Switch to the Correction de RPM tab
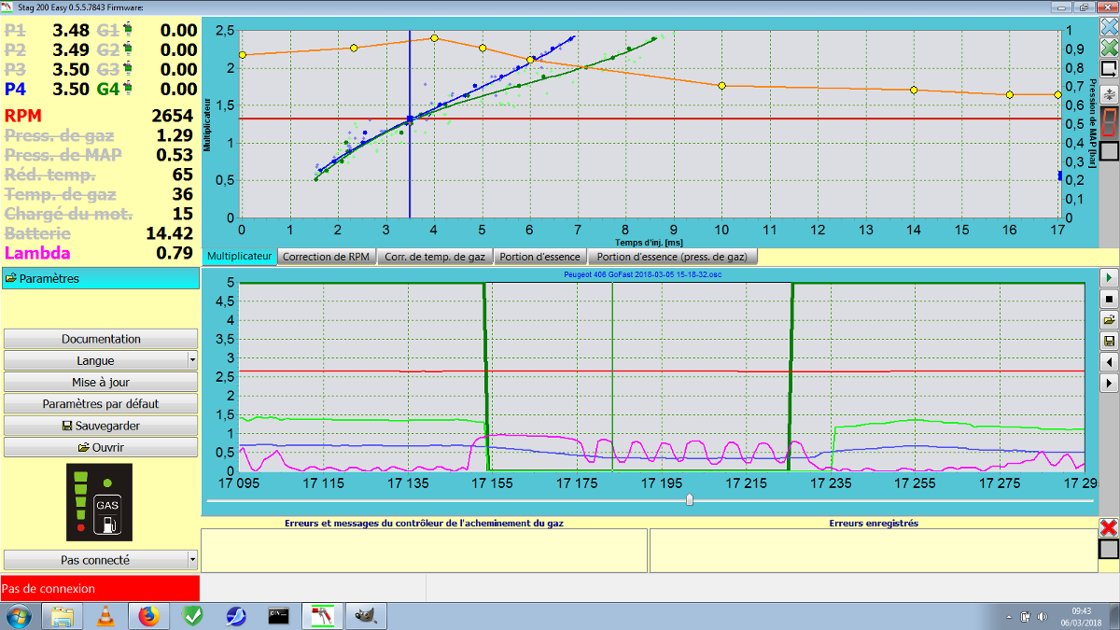Image resolution: width=1120 pixels, height=630 pixels. (x=327, y=257)
